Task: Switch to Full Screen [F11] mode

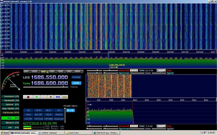Action: [10, 113]
